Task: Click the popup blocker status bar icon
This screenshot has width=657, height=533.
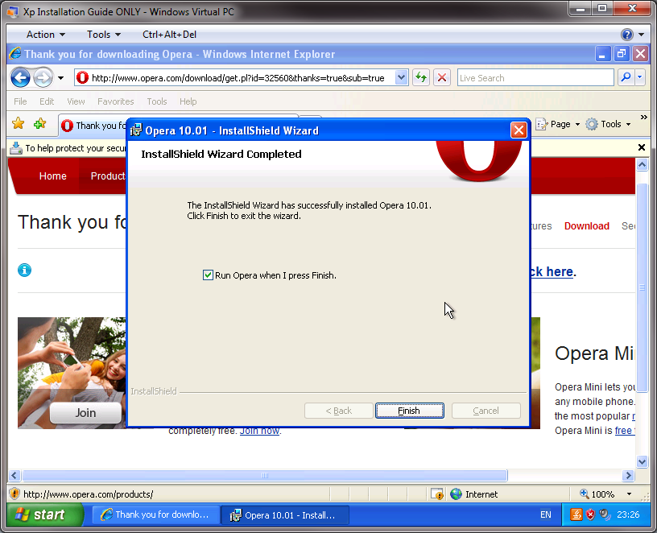Action: (x=436, y=494)
